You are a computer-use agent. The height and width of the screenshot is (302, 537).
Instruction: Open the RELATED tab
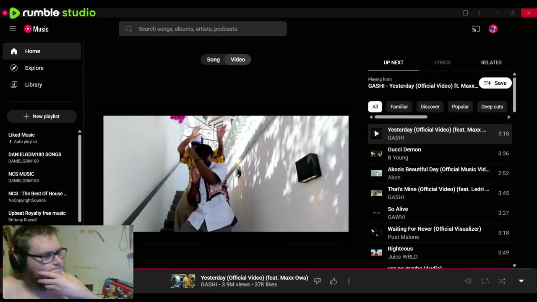point(491,62)
